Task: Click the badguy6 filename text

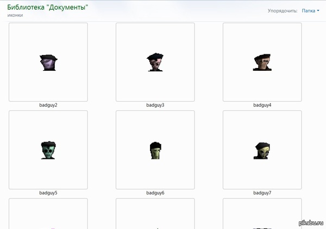Action: (x=155, y=193)
